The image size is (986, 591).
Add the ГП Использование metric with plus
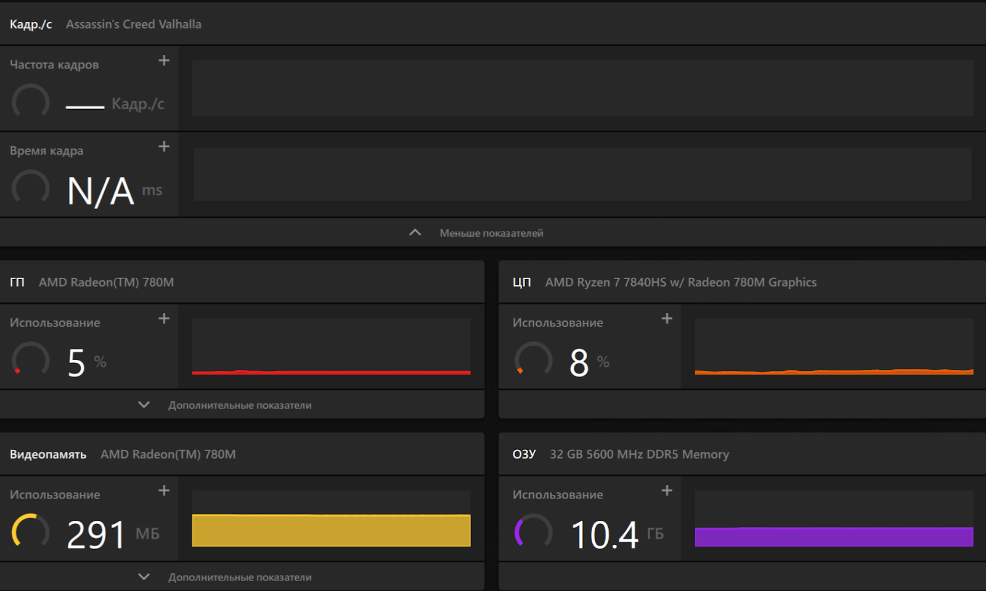tap(164, 319)
